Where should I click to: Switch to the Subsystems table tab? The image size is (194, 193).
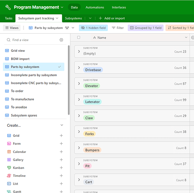click(74, 18)
